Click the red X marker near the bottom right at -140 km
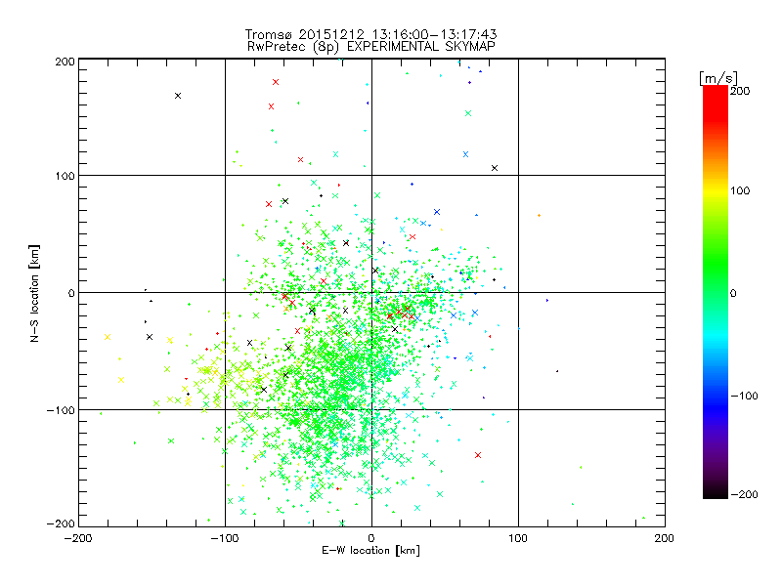The height and width of the screenshot is (586, 782). click(x=478, y=455)
